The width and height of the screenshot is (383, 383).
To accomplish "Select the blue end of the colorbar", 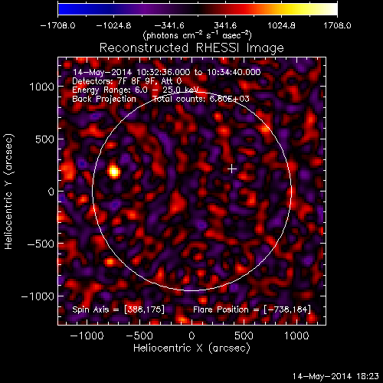I will pos(67,9).
